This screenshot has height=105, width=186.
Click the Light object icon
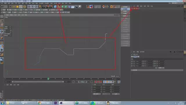[x=80, y=7]
